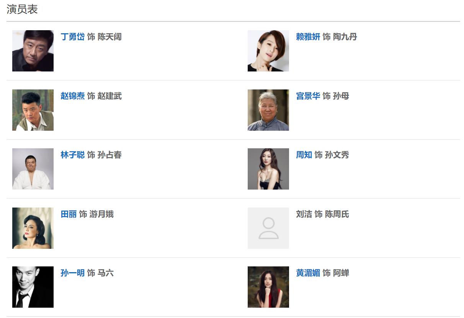Open the 田丽 name link
This screenshot has width=464, height=318.
point(69,214)
